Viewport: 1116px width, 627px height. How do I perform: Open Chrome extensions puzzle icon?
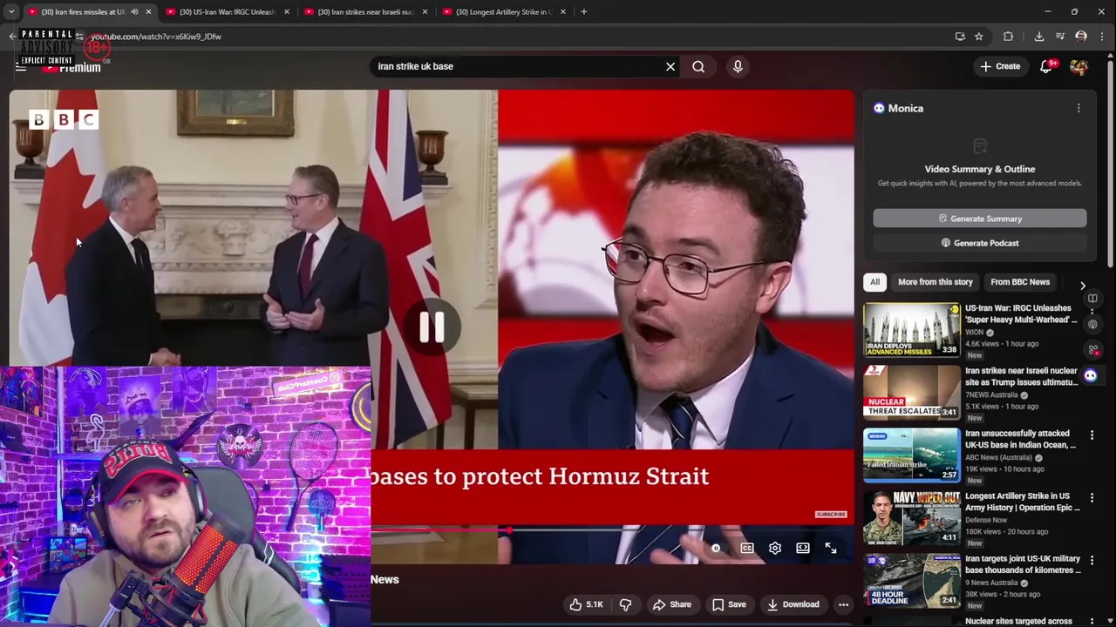pyautogui.click(x=1008, y=37)
